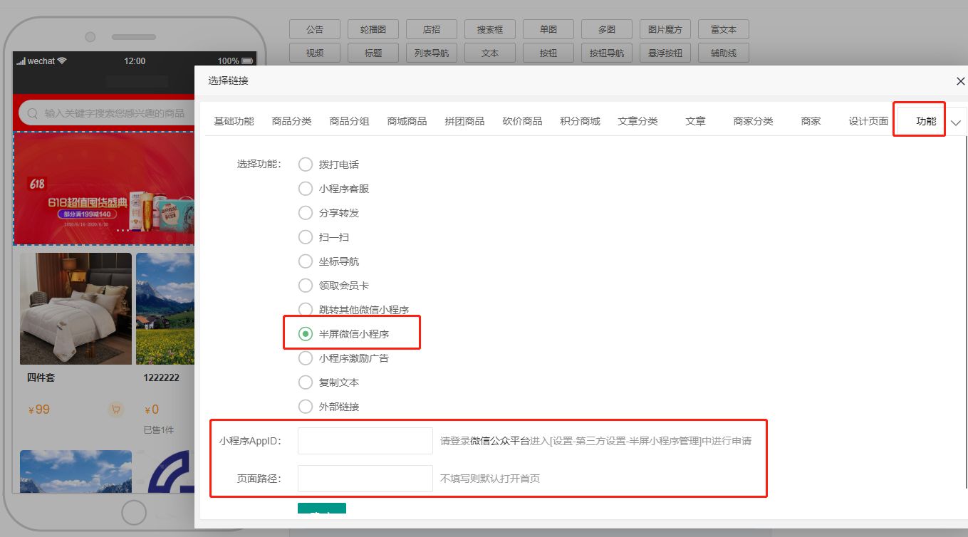Viewport: 968px width, 537px height.
Task: Click the 轮播图 component button
Action: click(x=373, y=30)
